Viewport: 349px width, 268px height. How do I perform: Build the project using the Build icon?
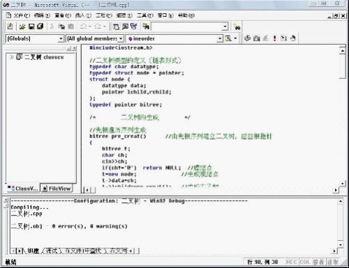pos(256,38)
